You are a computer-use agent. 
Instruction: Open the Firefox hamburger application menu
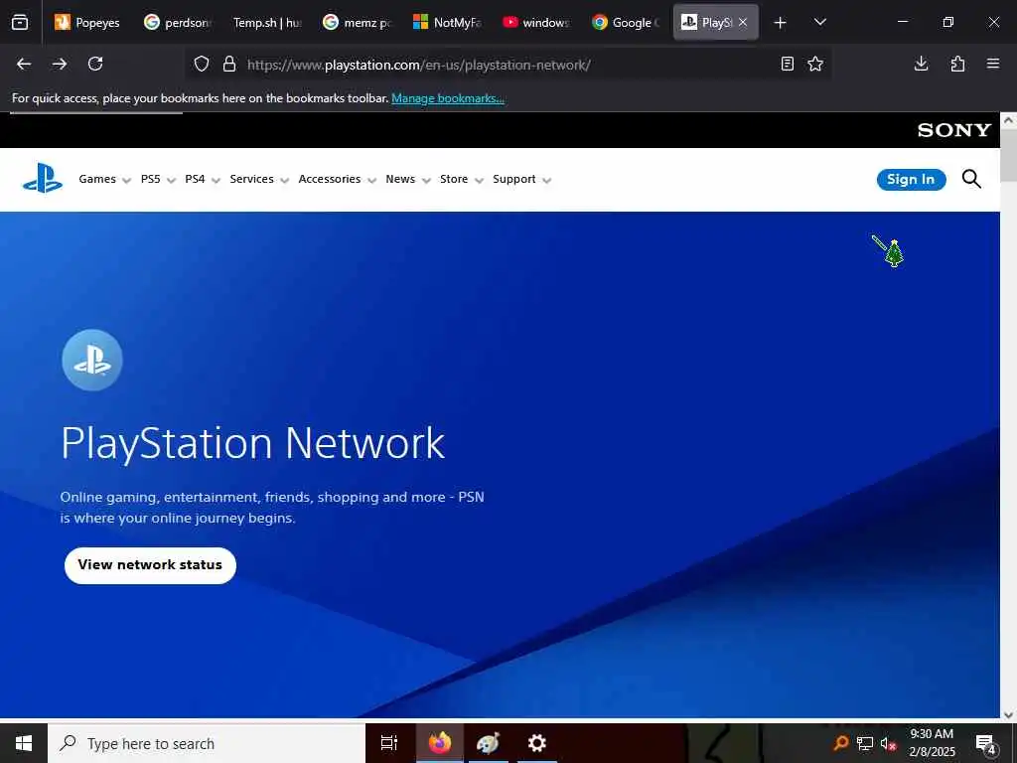coord(993,64)
